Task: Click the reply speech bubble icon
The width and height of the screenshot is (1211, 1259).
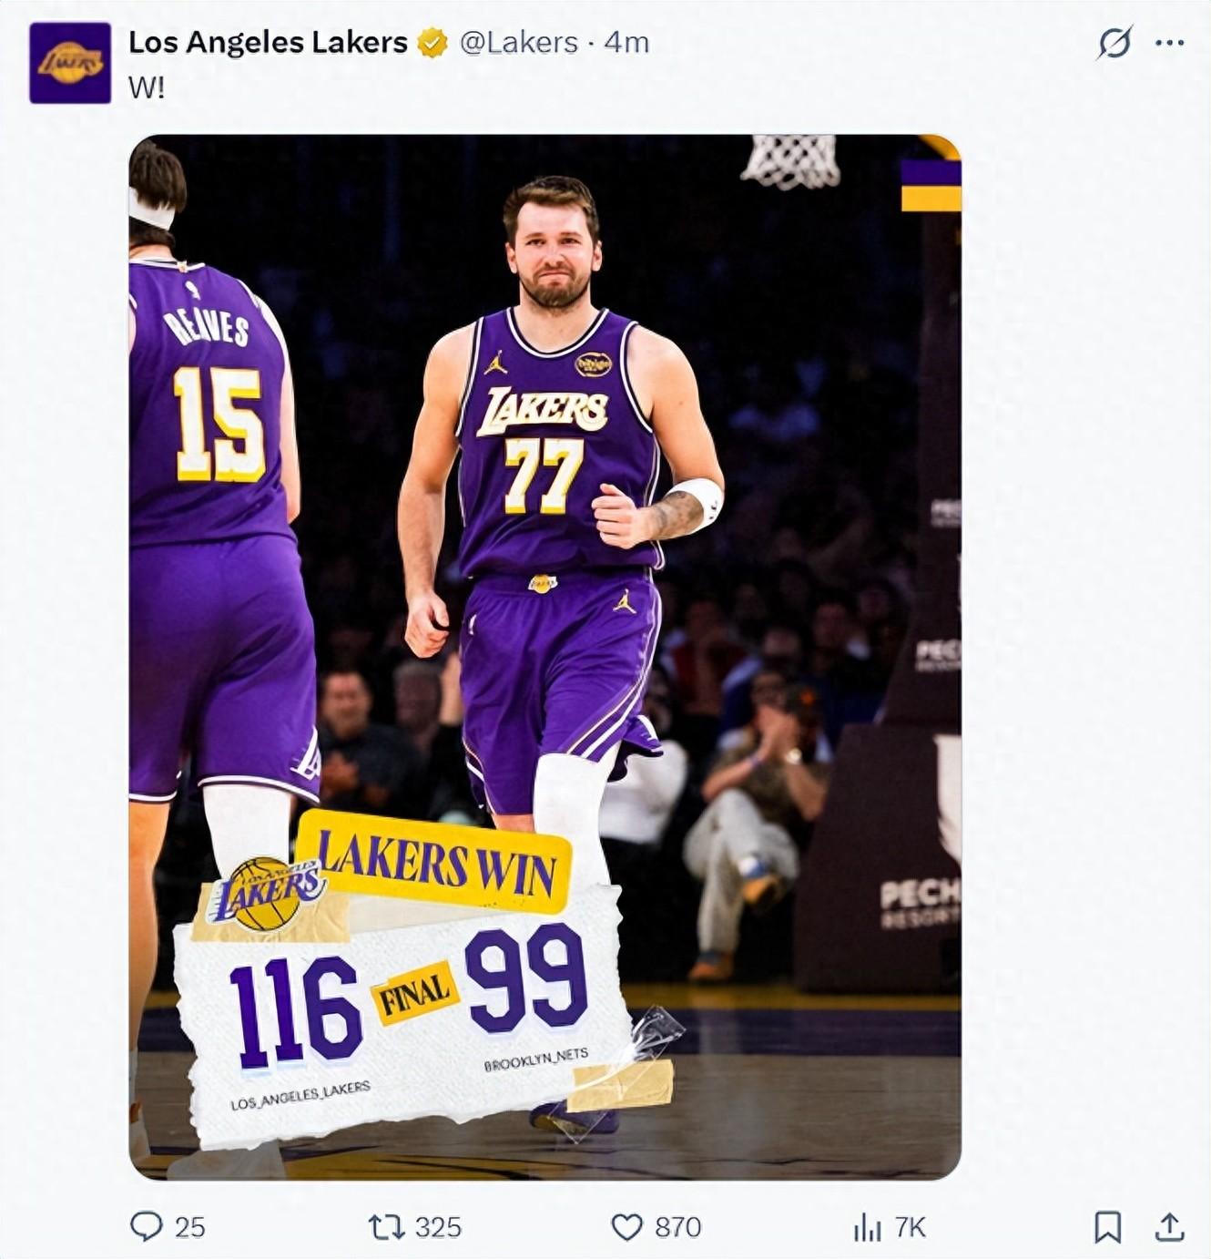Action: (x=146, y=1226)
